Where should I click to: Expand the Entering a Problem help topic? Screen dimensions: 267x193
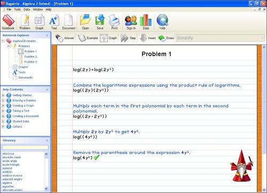pos(3,101)
